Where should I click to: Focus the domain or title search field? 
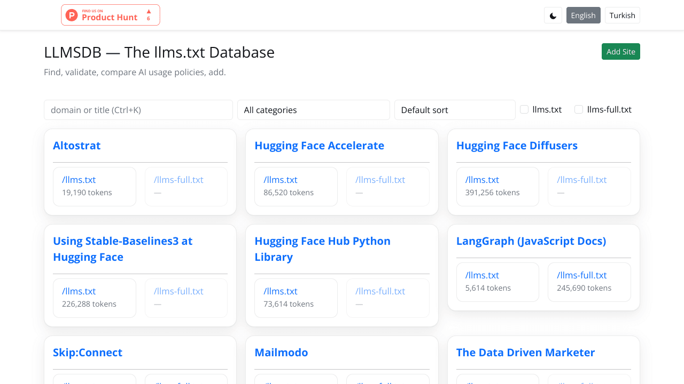click(x=138, y=110)
